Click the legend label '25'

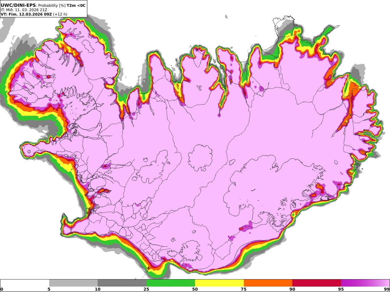pos(146,289)
